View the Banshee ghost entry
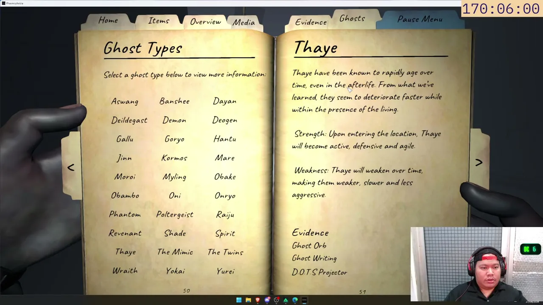Image resolution: width=543 pixels, height=305 pixels. click(174, 101)
